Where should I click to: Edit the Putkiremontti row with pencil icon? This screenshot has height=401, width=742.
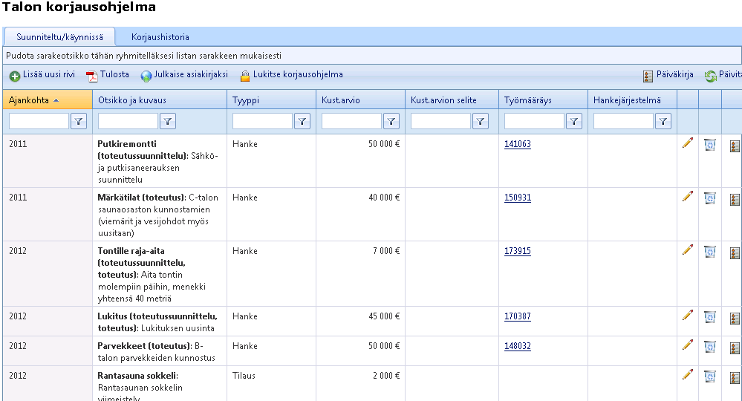(688, 143)
